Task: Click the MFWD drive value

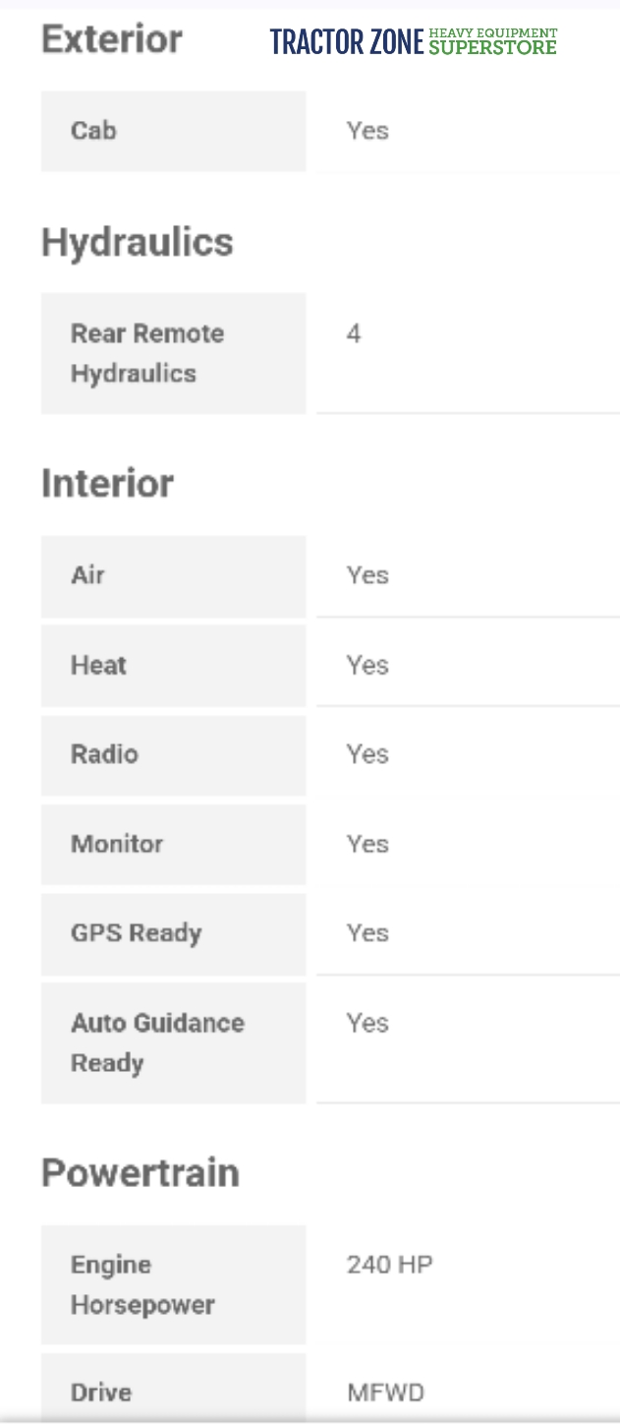Action: click(385, 1393)
